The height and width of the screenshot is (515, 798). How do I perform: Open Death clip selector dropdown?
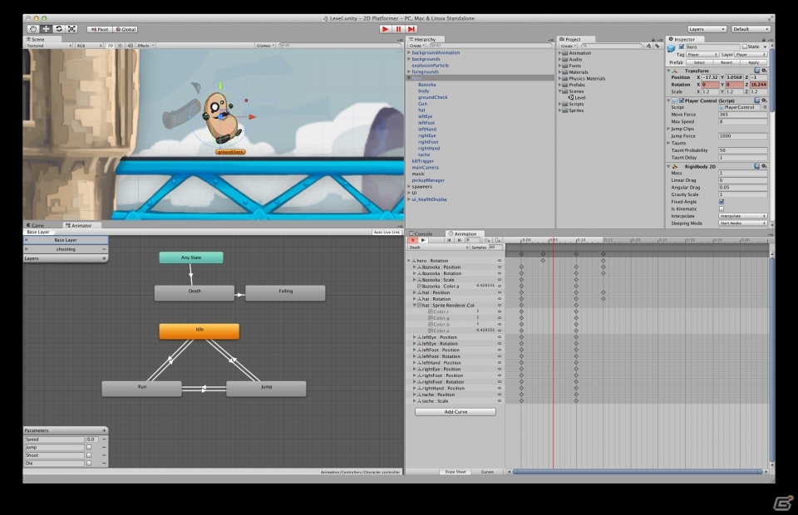[x=438, y=248]
